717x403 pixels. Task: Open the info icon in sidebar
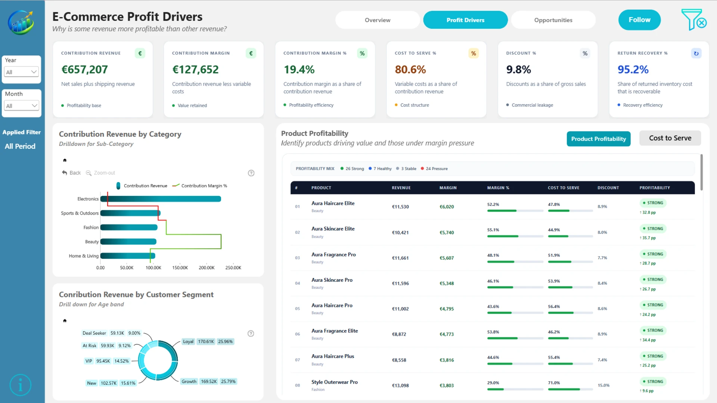point(20,385)
